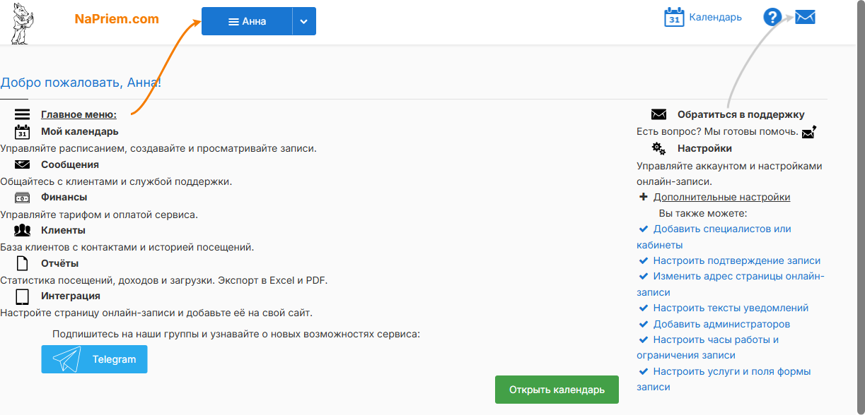Select Финансы menu item
Screen dimensions: 865x415
pyautogui.click(x=64, y=197)
